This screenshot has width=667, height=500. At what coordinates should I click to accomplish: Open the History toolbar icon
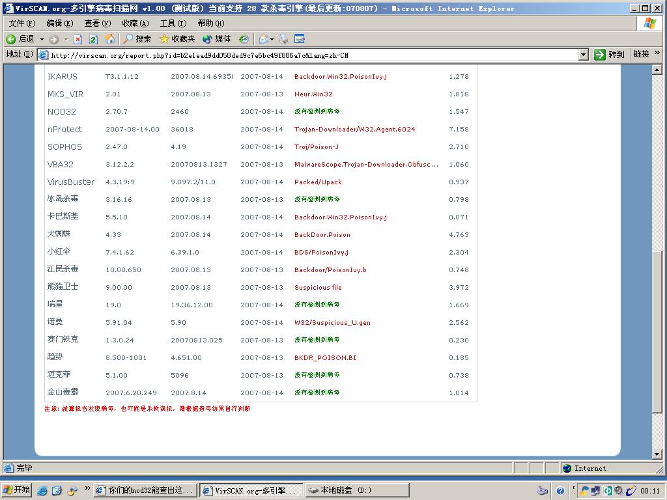pyautogui.click(x=244, y=40)
